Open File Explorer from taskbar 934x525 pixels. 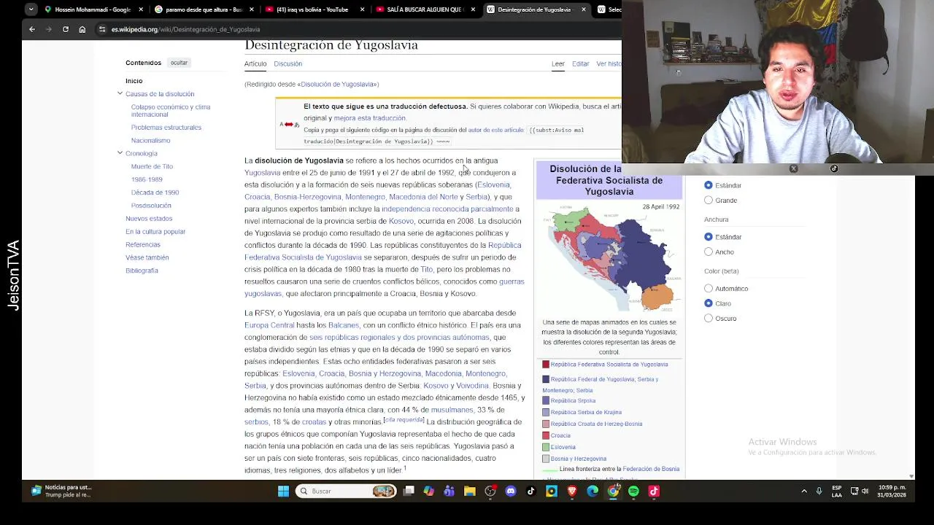tap(470, 491)
